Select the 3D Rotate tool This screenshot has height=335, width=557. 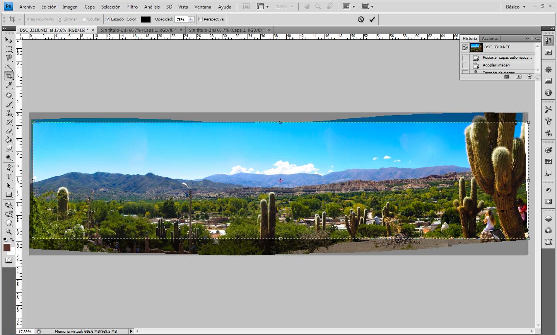coord(9,205)
